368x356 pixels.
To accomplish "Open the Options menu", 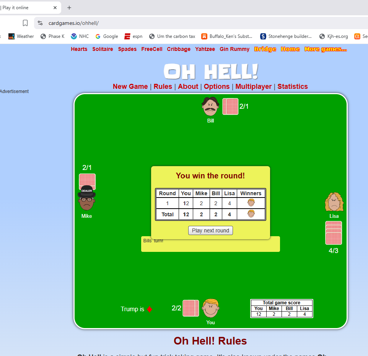I will click(217, 87).
